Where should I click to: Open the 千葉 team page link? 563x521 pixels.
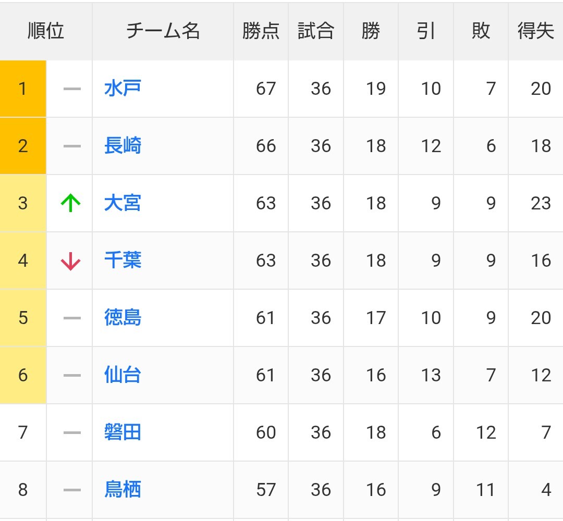coord(123,260)
